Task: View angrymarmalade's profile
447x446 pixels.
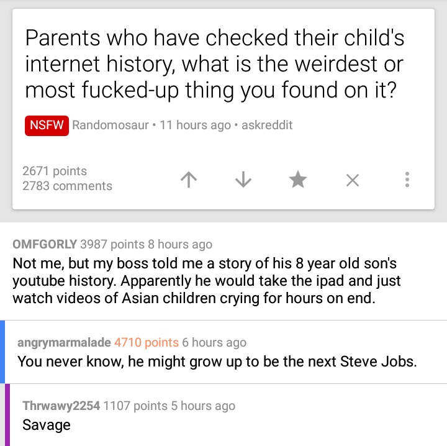Action: (x=64, y=342)
